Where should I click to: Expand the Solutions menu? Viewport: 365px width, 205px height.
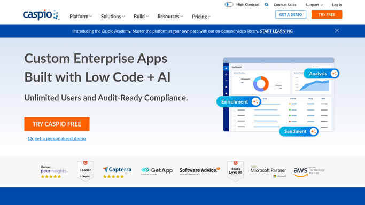113,17
